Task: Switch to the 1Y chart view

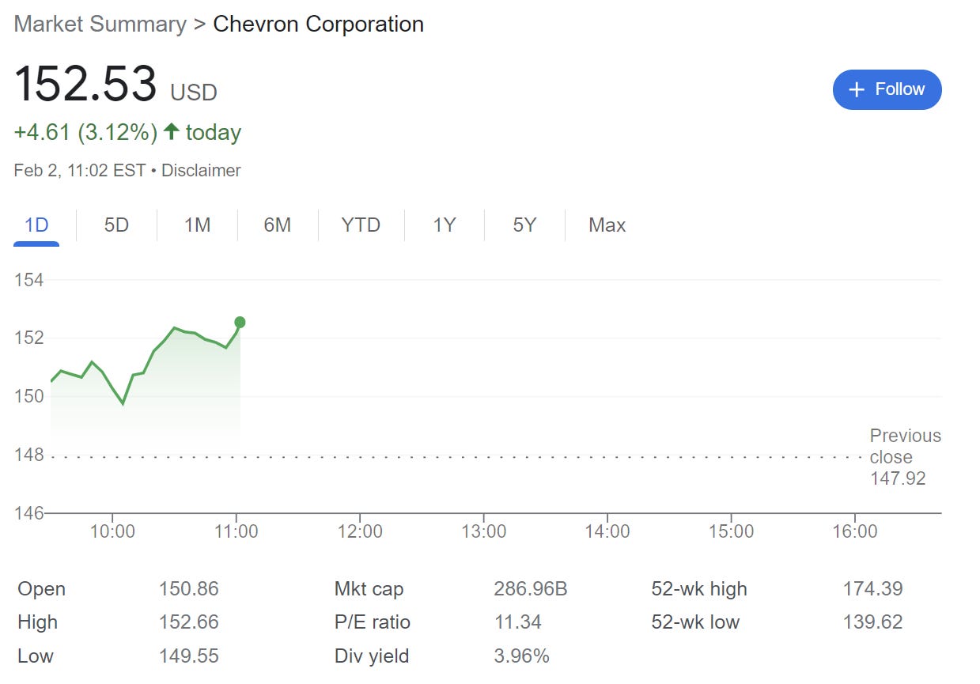Action: click(x=444, y=225)
